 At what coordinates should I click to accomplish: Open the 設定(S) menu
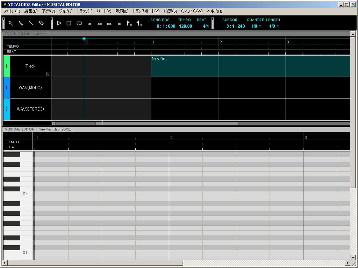(x=170, y=11)
